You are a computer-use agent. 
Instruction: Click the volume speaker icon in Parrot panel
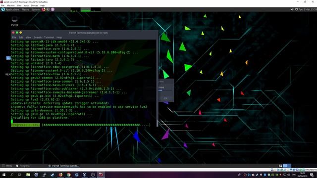(x=292, y=9)
